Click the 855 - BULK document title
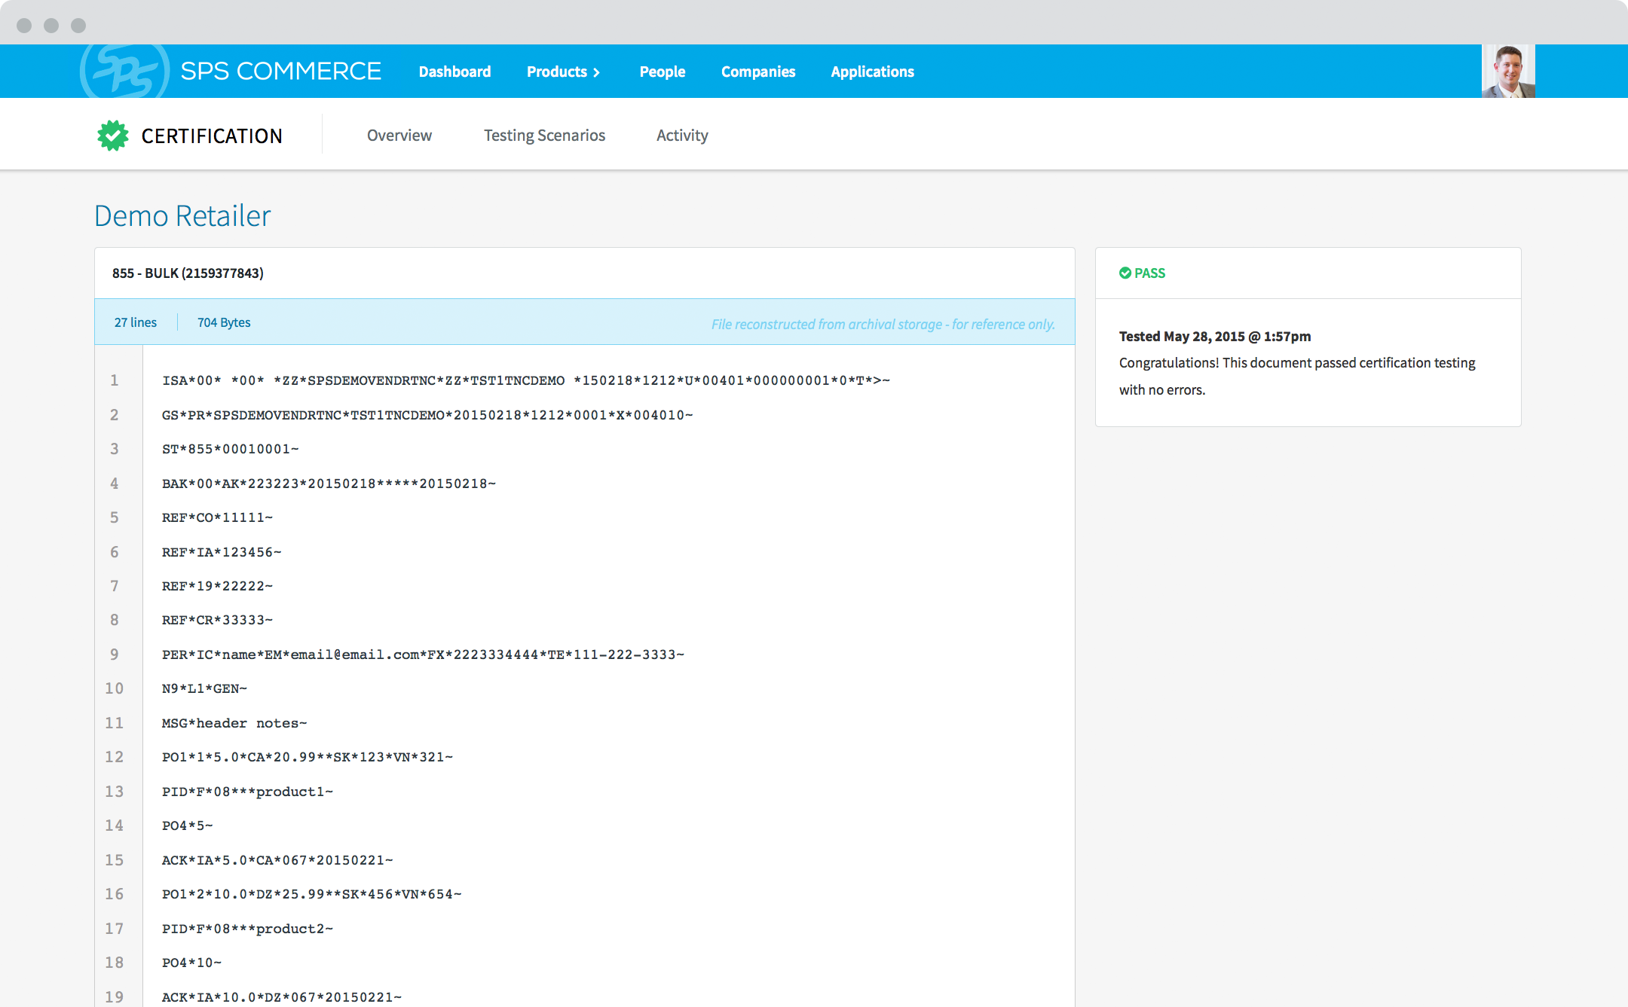This screenshot has width=1628, height=1007. (188, 273)
